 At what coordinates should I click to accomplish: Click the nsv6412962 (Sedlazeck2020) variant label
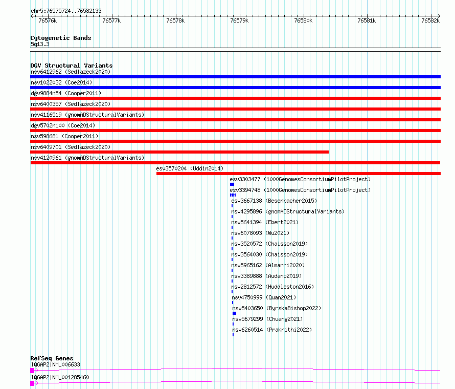(x=71, y=72)
